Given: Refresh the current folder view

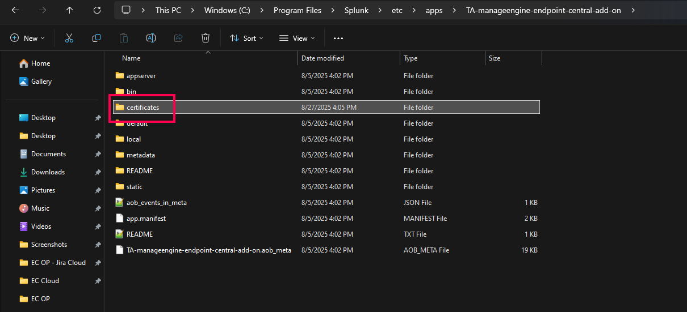Looking at the screenshot, I should click(97, 10).
